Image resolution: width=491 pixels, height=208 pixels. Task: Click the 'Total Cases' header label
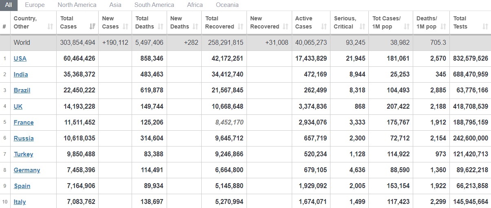[68, 22]
